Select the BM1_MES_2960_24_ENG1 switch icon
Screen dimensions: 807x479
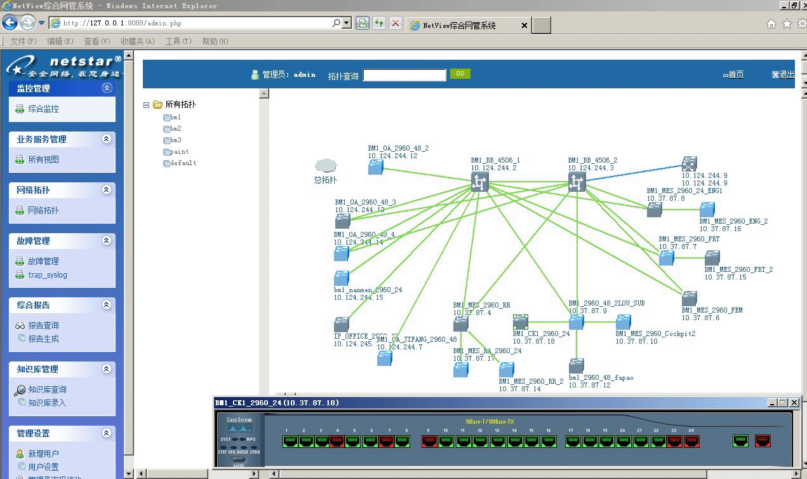(655, 210)
